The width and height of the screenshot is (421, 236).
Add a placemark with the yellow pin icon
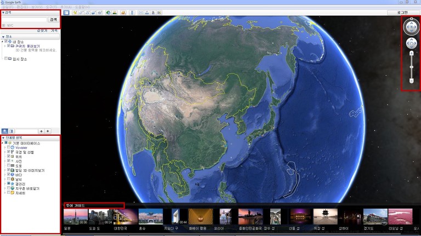tap(75, 13)
